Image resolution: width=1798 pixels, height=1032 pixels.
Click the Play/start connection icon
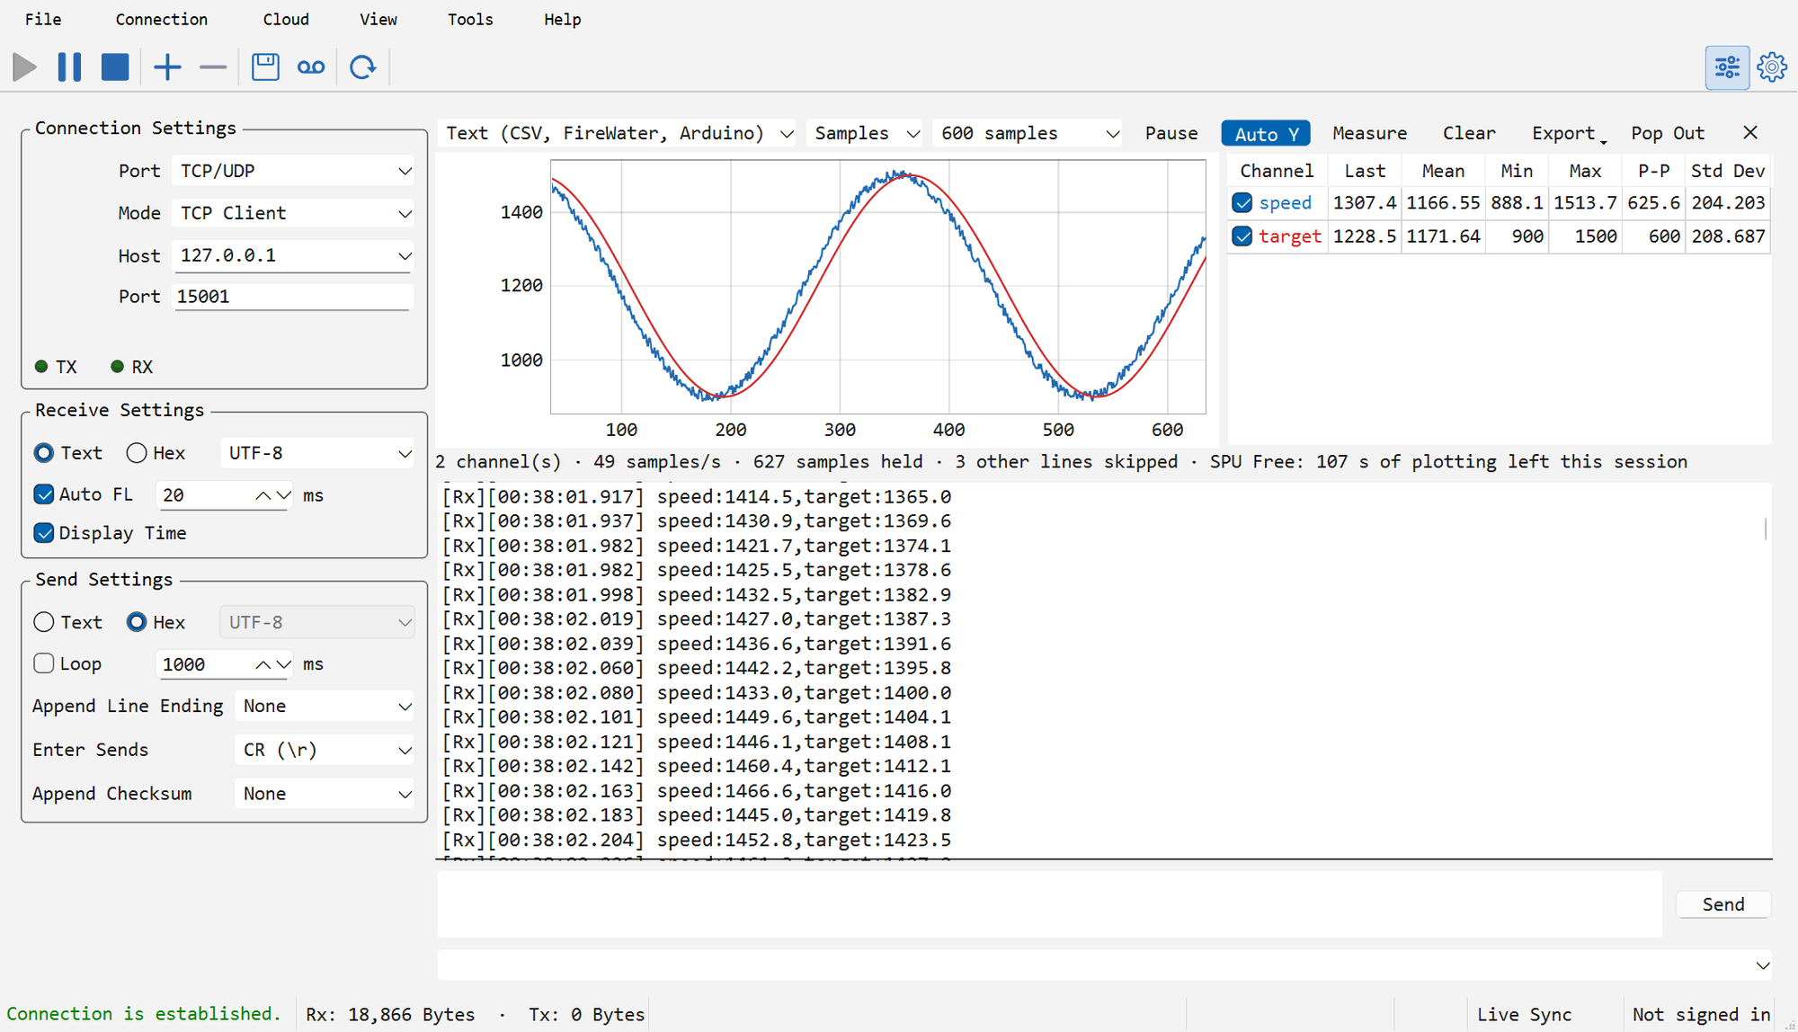25,67
